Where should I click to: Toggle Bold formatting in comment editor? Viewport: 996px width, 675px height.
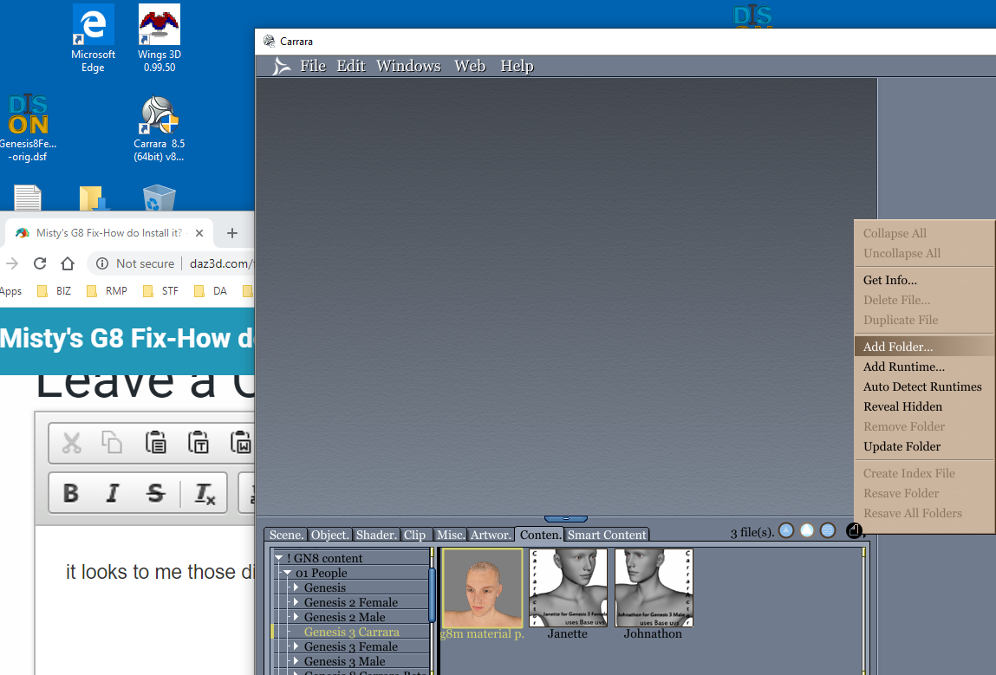[71, 493]
